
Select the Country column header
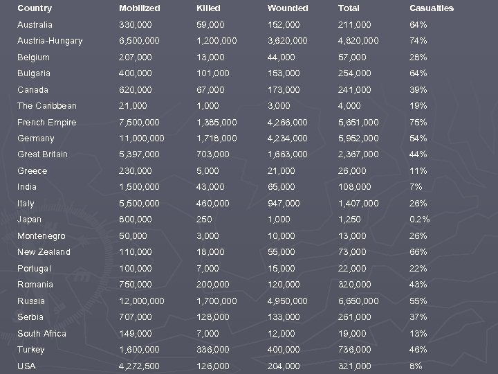click(34, 8)
